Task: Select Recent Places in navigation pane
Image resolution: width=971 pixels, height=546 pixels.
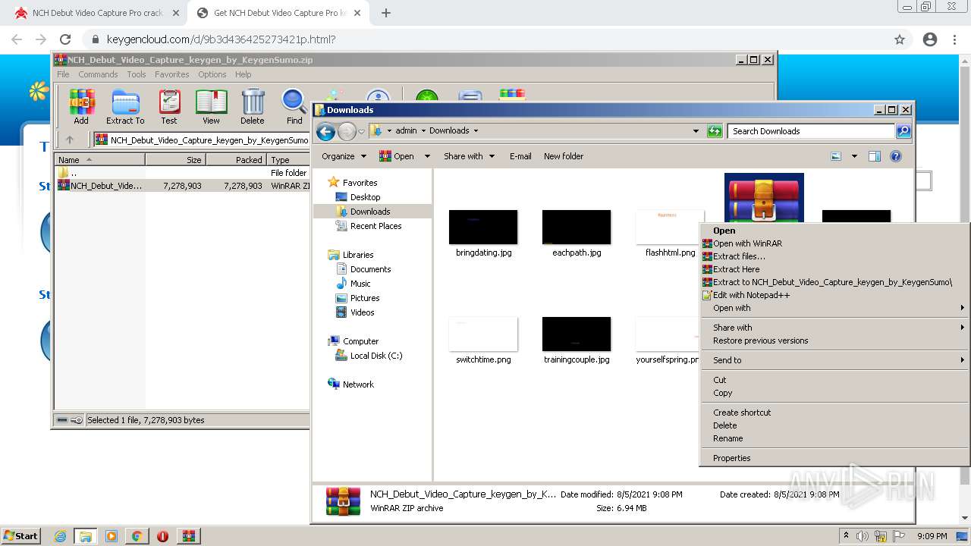Action: click(x=376, y=226)
